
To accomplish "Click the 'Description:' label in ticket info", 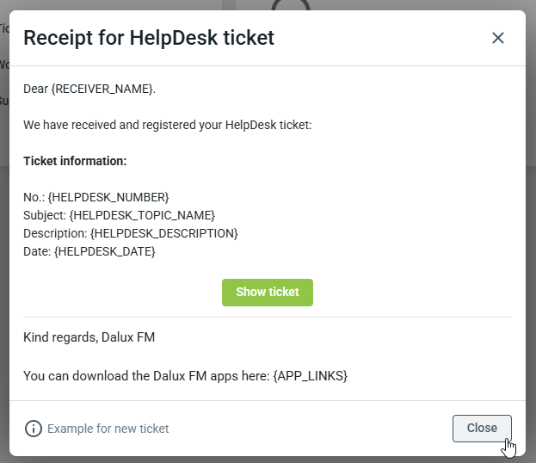I will [x=55, y=233].
